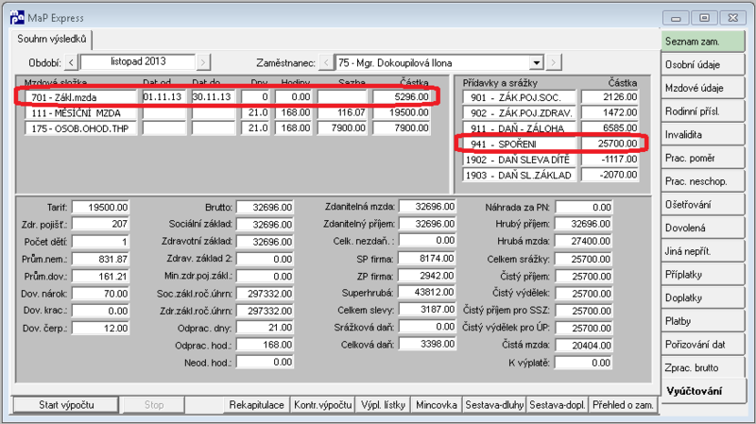756x424 pixels.
Task: Open the Zaměstnanec dropdown list
Action: [x=536, y=62]
